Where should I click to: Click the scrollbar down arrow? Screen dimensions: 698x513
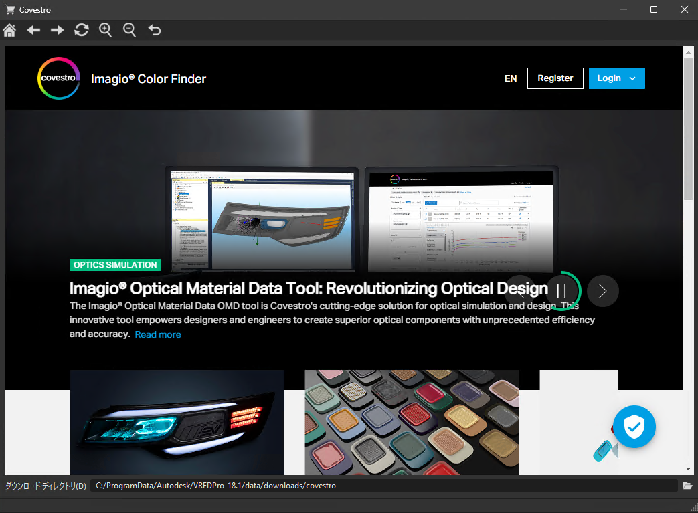click(x=688, y=468)
